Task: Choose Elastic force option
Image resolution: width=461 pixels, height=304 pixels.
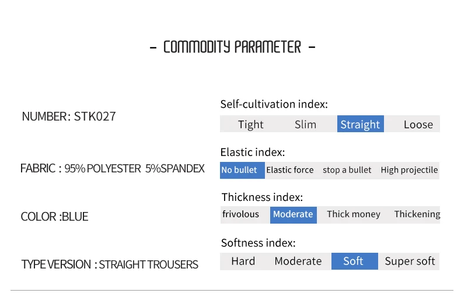Action: coord(290,170)
